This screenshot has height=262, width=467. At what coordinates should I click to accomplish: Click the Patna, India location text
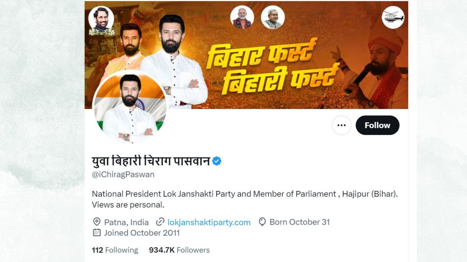pyautogui.click(x=126, y=222)
